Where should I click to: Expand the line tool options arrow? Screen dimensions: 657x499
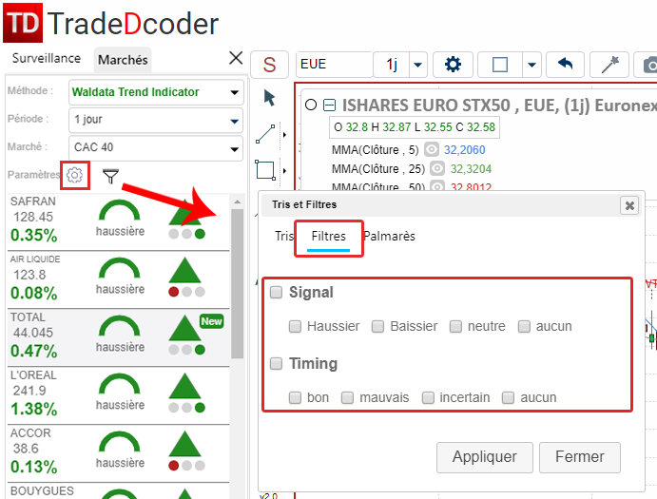284,134
